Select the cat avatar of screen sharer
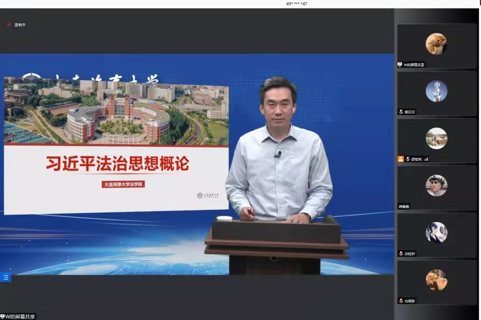Image resolution: width=481 pixels, height=320 pixels. click(x=436, y=43)
